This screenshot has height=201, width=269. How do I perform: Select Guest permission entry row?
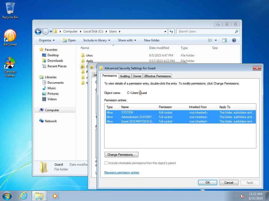(181, 121)
